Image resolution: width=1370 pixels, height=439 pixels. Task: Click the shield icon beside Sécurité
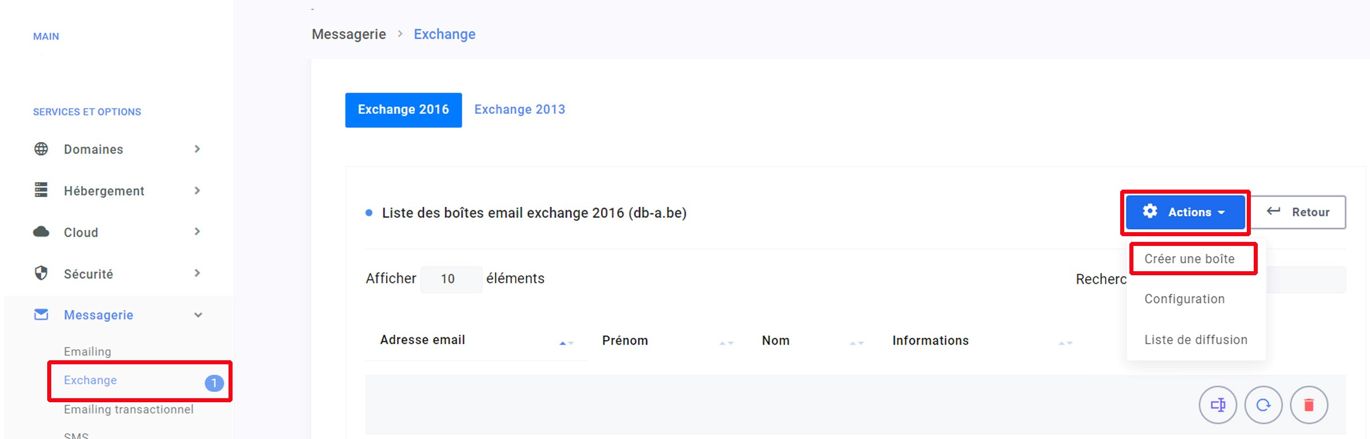pos(41,274)
